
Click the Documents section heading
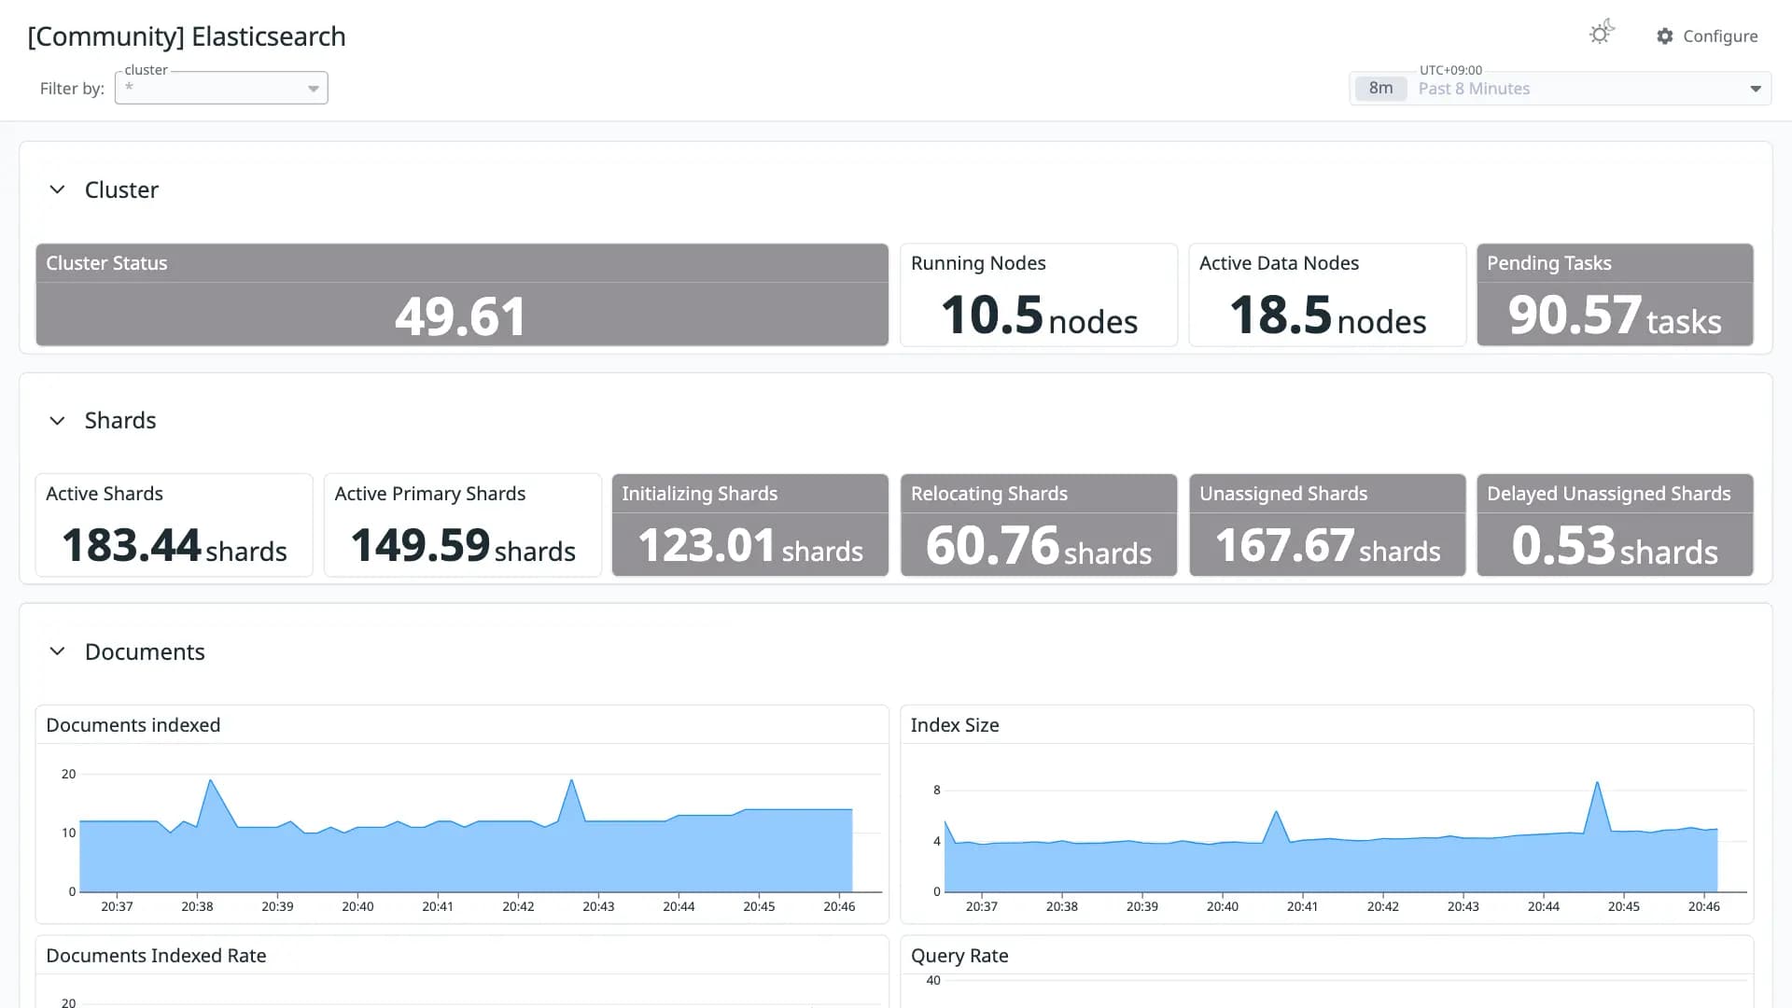[145, 651]
